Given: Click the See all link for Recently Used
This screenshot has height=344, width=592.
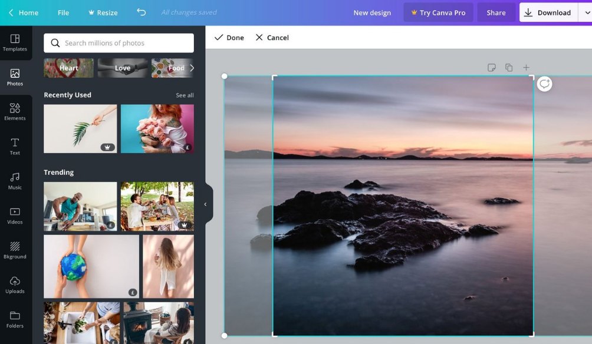Looking at the screenshot, I should [x=185, y=95].
